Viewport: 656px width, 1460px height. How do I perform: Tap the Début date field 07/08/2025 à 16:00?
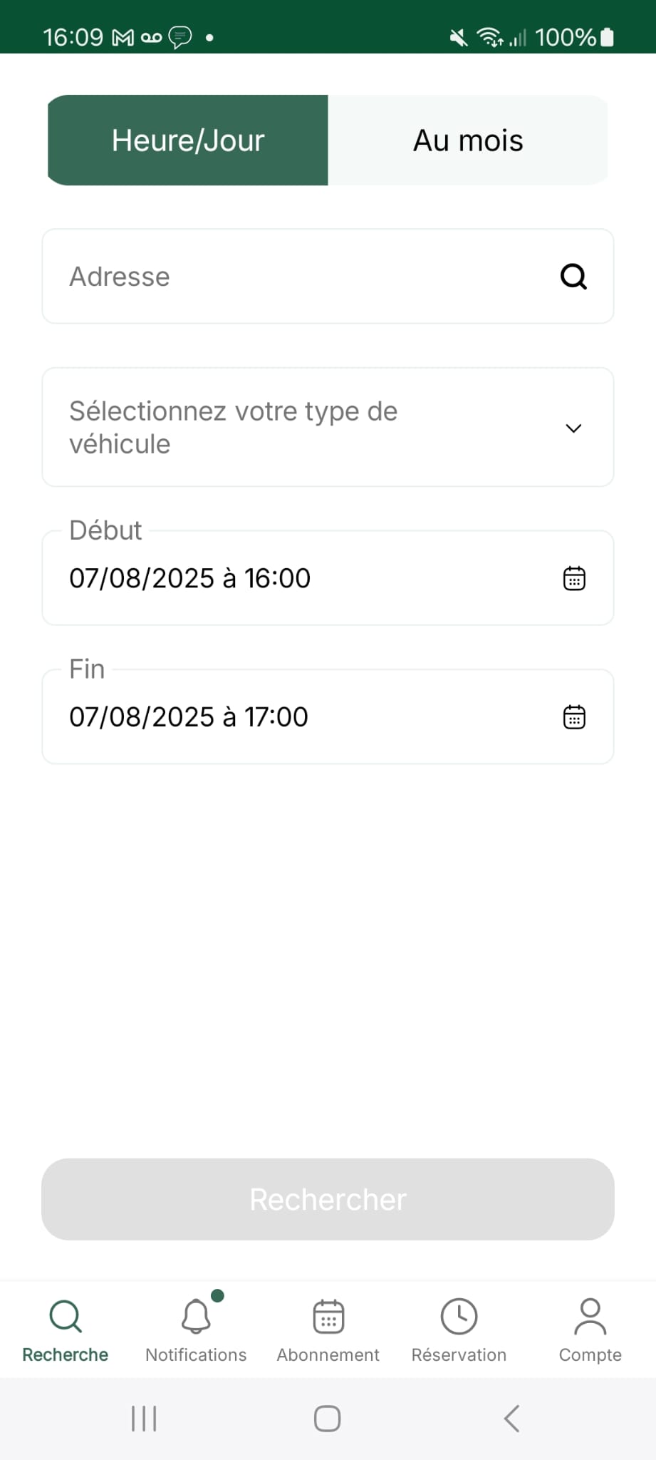point(285,578)
